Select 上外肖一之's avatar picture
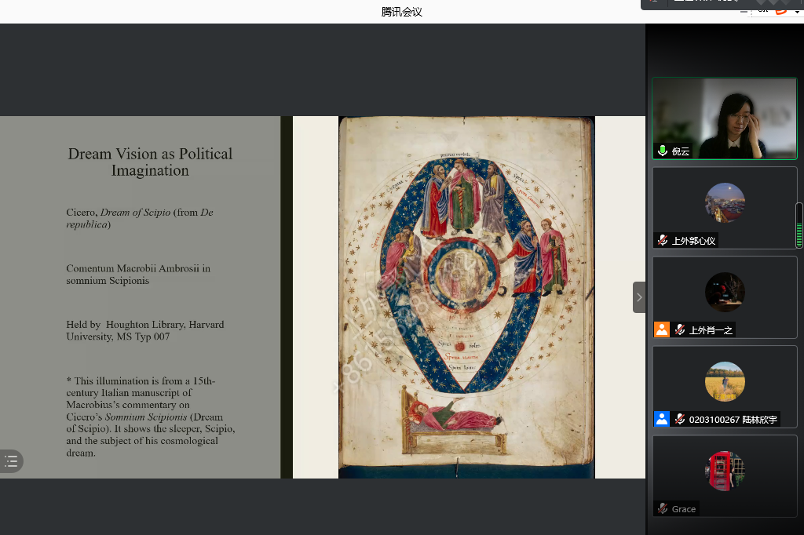Viewport: 804px width, 535px height. coord(724,292)
